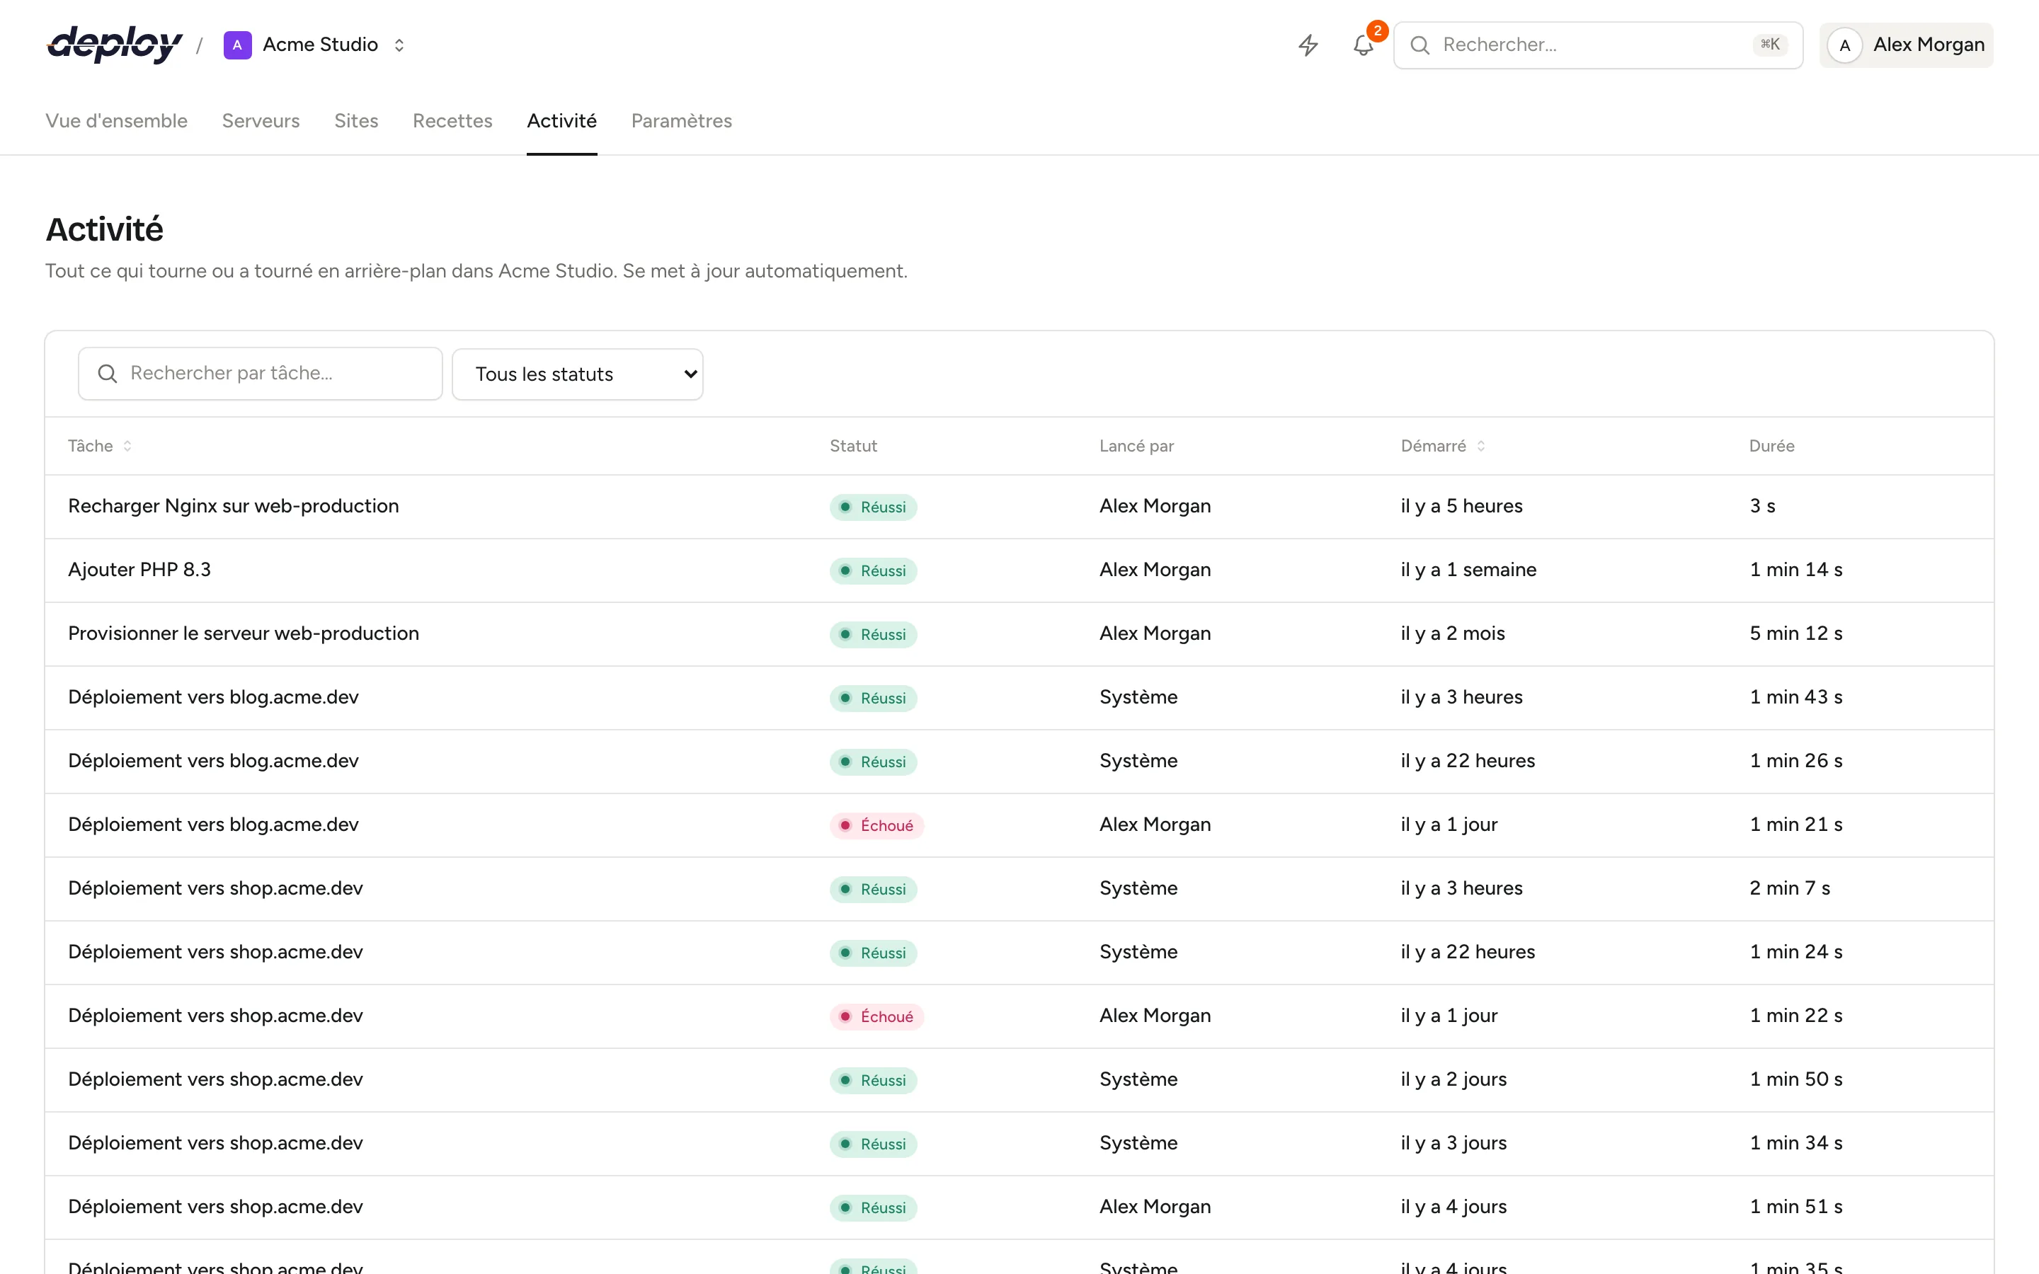Go to the Vue d'ensemble tab
Viewport: 2039px width, 1274px height.
pyautogui.click(x=116, y=120)
